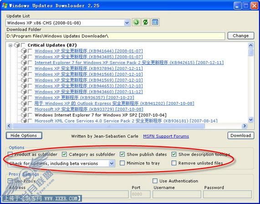Click the app icon in the title bar
This screenshot has width=260, height=204.
(x=5, y=5)
